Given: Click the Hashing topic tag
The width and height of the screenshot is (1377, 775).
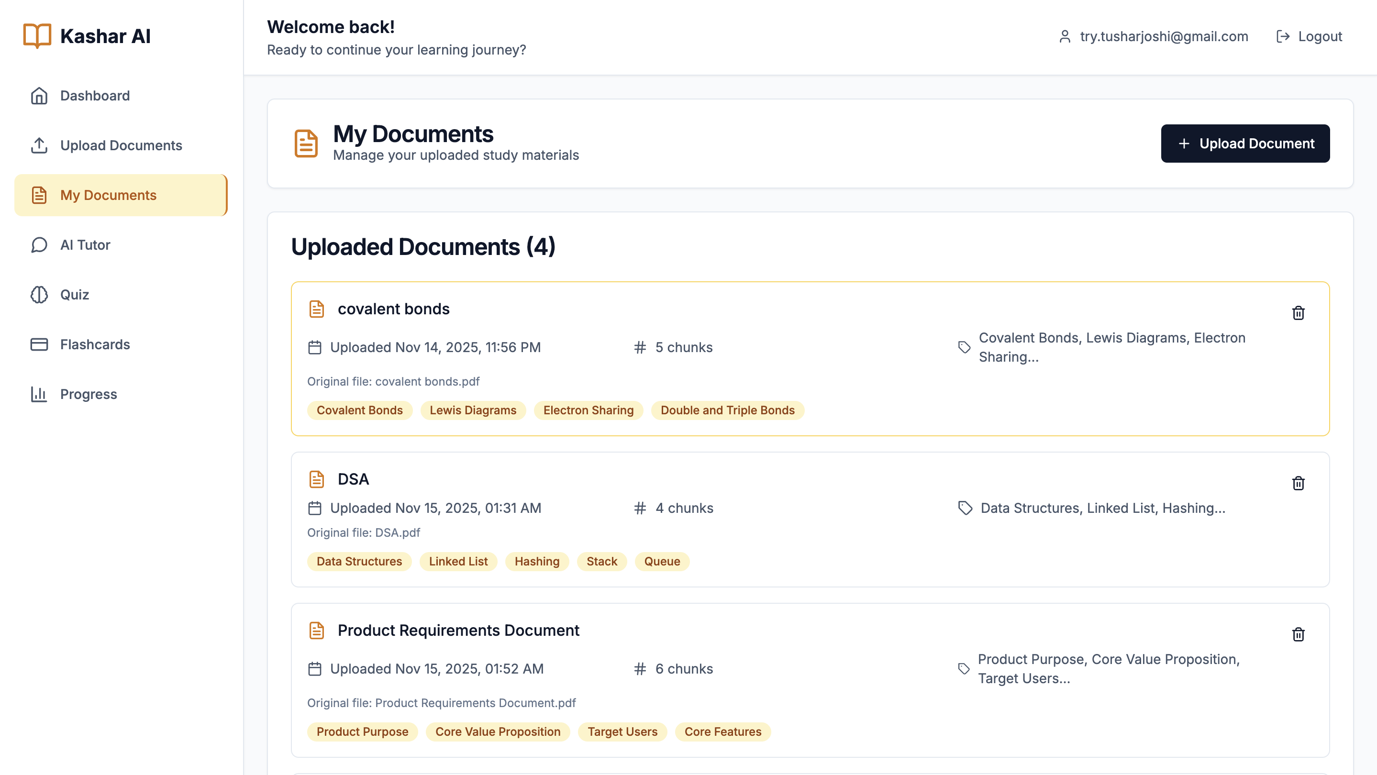Looking at the screenshot, I should (x=537, y=562).
